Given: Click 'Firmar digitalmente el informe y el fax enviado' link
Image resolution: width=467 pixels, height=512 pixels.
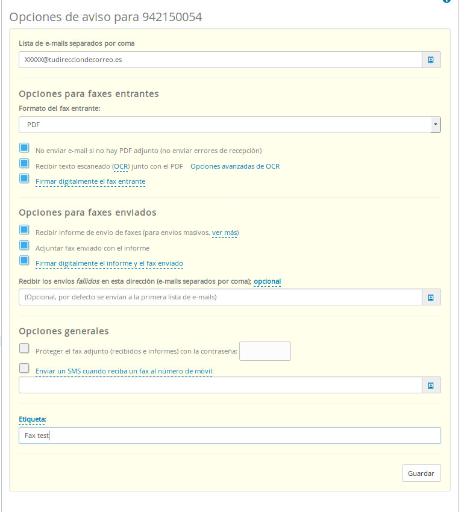Looking at the screenshot, I should (109, 263).
